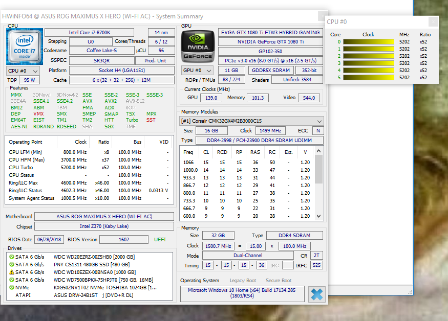Viewport: 448px width, 321px height.
Task: Click the ROPs / TMUs 88 / 224 field
Action: (231, 80)
